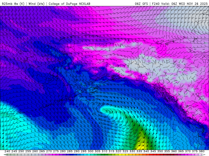Viewport: 209px width, 156px height.
Task: Click the "F240" forecast hour label
Action: pos(156,4)
